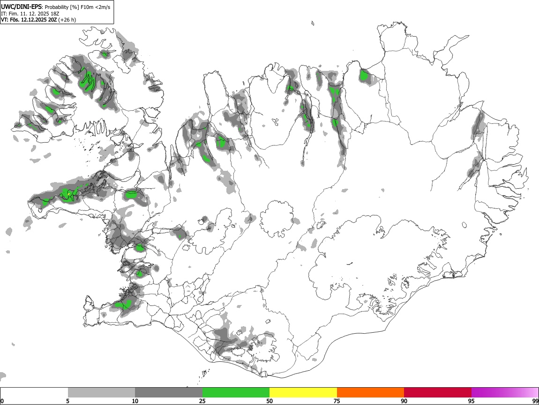Click the legend tick label '99'
Image resolution: width=539 pixels, height=405 pixels.
click(x=535, y=401)
